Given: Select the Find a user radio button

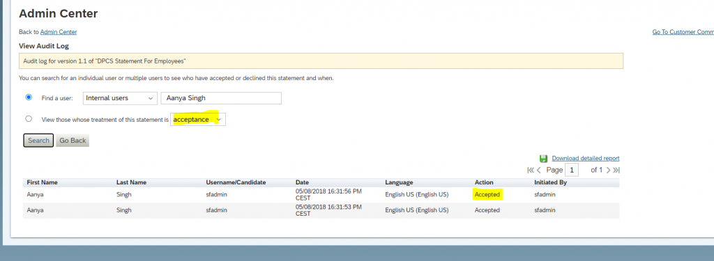Looking at the screenshot, I should click(x=29, y=97).
